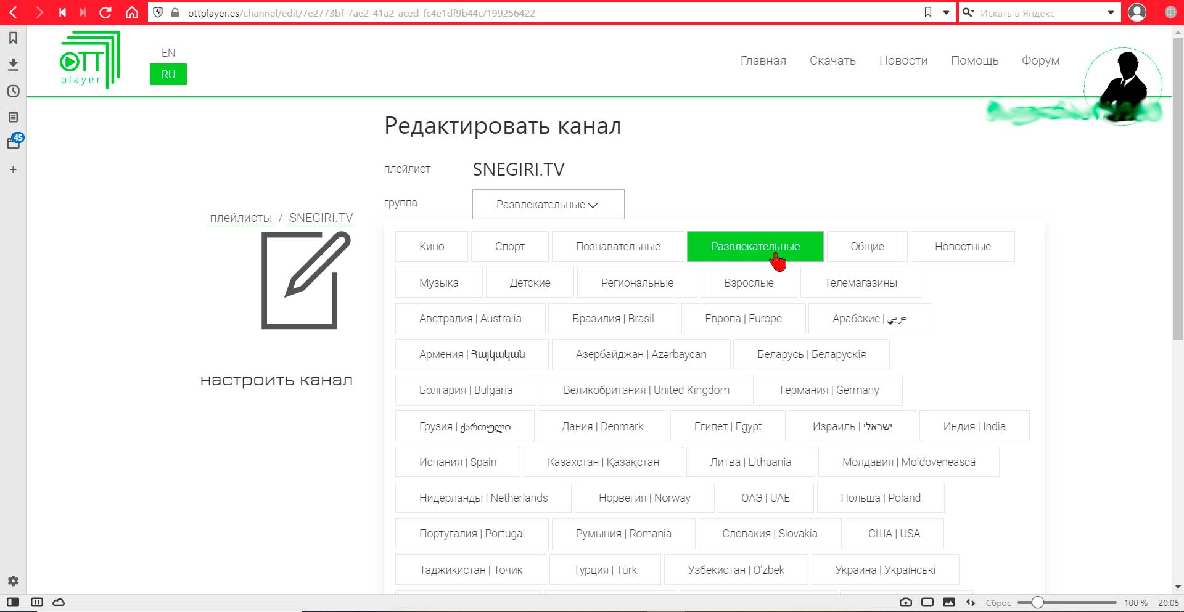
Task: Follow the SNEGIRI.TV breadcrumb link
Action: [321, 218]
